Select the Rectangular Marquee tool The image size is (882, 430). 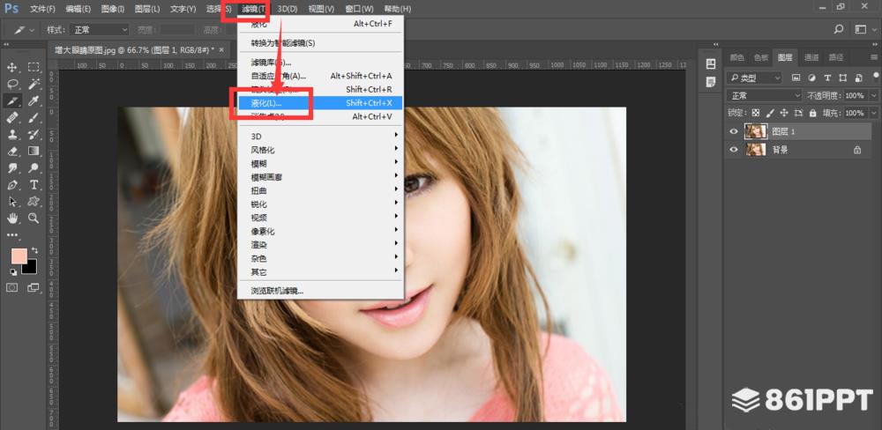tap(34, 68)
